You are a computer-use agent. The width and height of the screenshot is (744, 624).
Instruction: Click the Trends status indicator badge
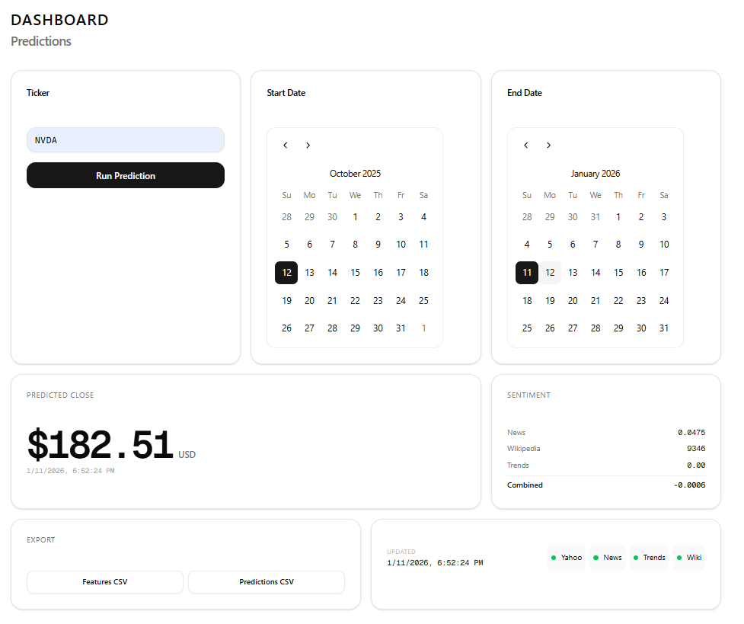point(650,558)
